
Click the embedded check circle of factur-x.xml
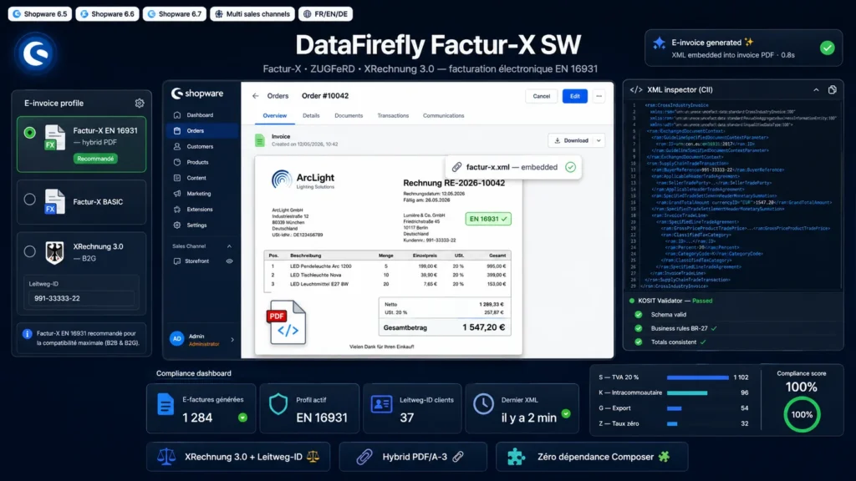click(570, 167)
